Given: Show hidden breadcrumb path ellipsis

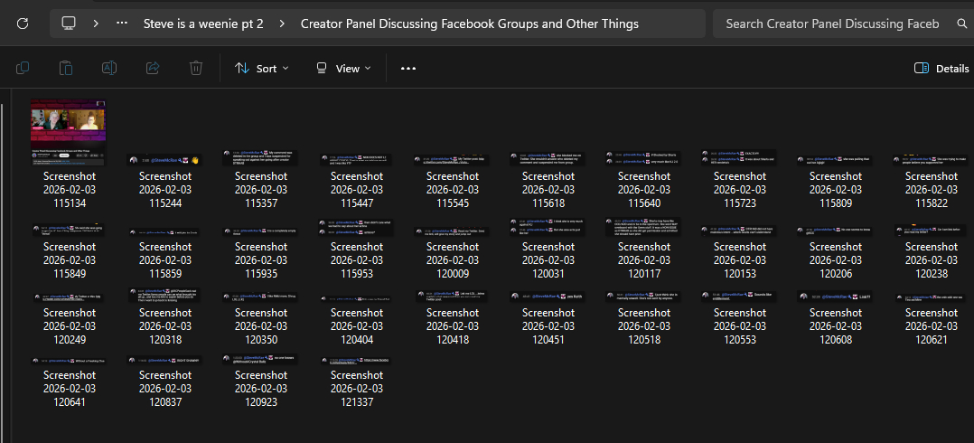Looking at the screenshot, I should 122,24.
